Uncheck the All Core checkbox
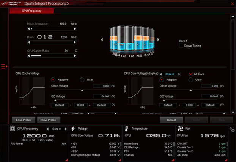Image resolution: width=236 pixels, height=162 pixels. coord(191,74)
